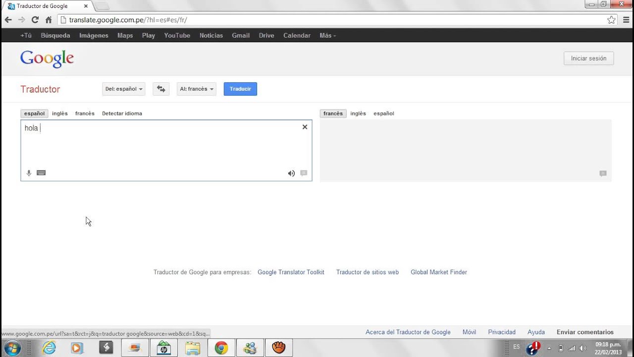Open a new browser tab
The width and height of the screenshot is (634, 357).
[x=102, y=6]
